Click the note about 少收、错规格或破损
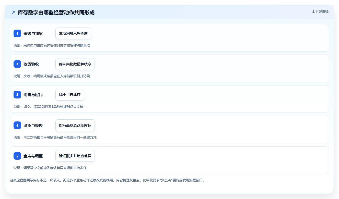This screenshot has height=199, width=339. click(x=52, y=76)
